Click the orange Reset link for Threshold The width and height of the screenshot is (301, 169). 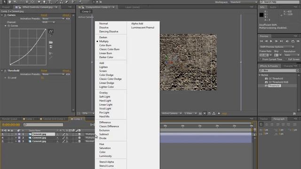click(44, 70)
